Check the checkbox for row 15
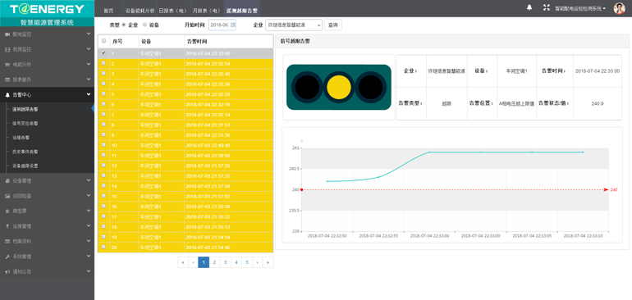This screenshot has height=300, width=632. [103, 196]
